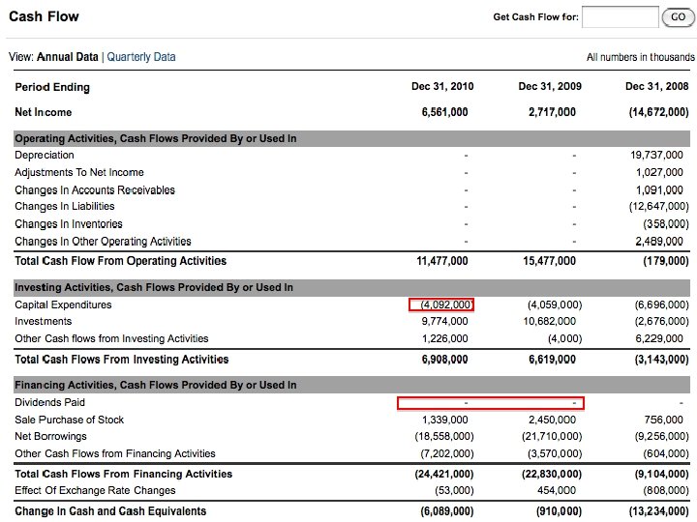
Task: Select Capital Expenditures value (6,696,000)
Action: (661, 304)
